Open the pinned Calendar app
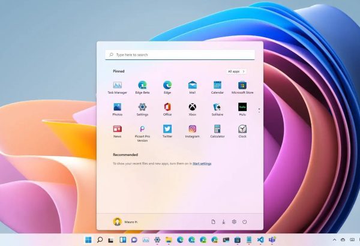 [x=217, y=88]
